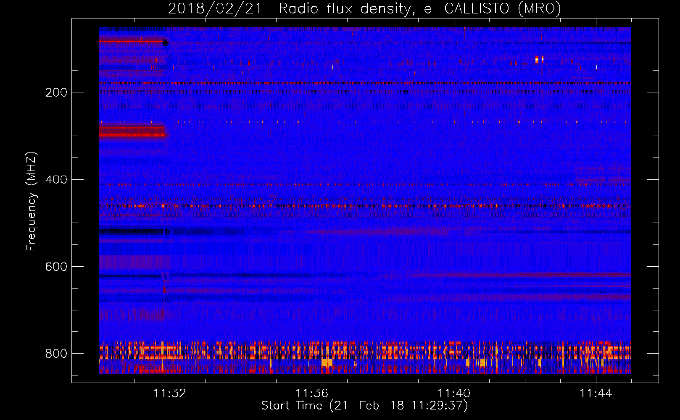This screenshot has height=420, width=680.
Task: Click the '11:36' time tick label
Action: point(312,394)
